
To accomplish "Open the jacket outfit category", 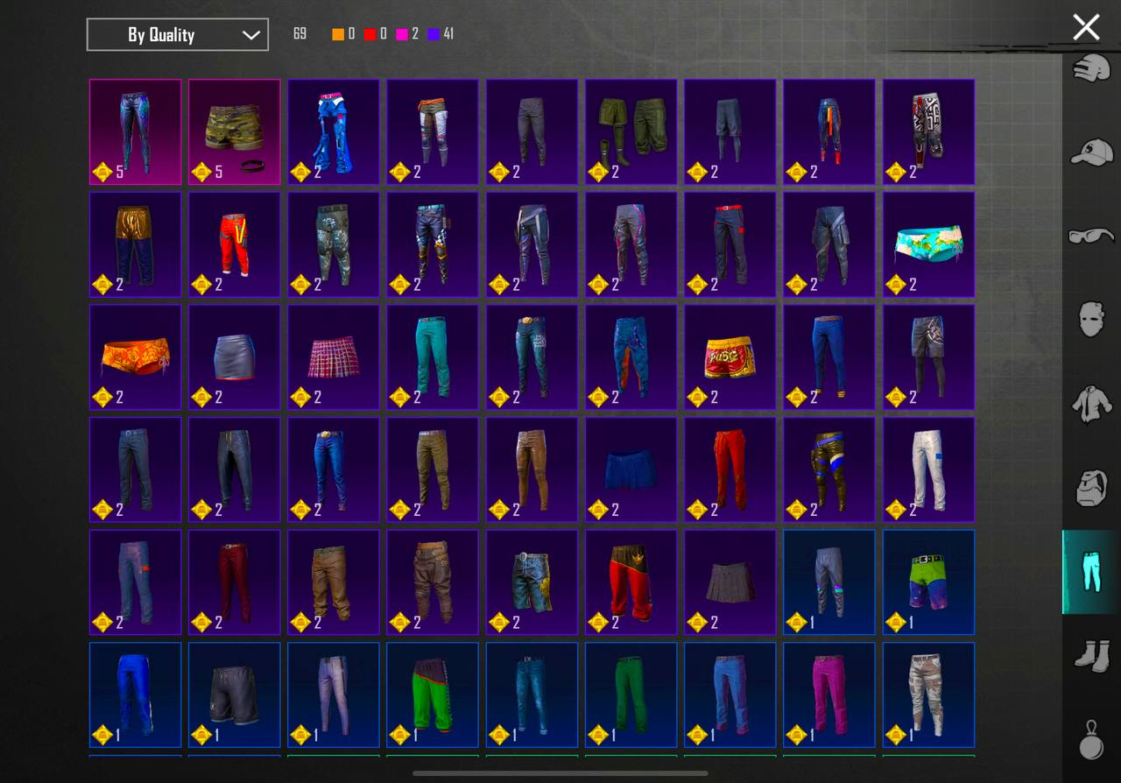I will pos(1091,404).
